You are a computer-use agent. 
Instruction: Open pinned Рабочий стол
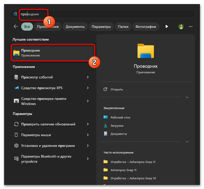(x=120, y=117)
